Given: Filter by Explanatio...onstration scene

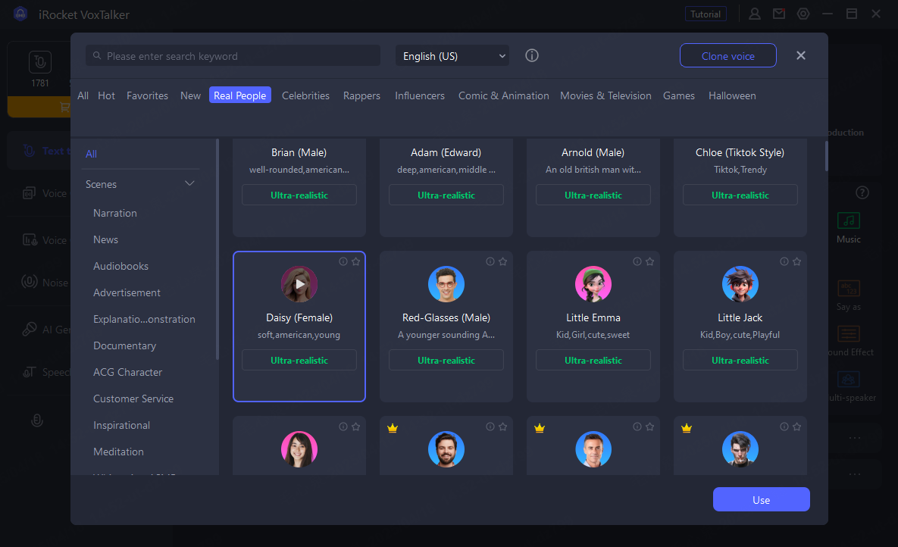Looking at the screenshot, I should tap(144, 319).
